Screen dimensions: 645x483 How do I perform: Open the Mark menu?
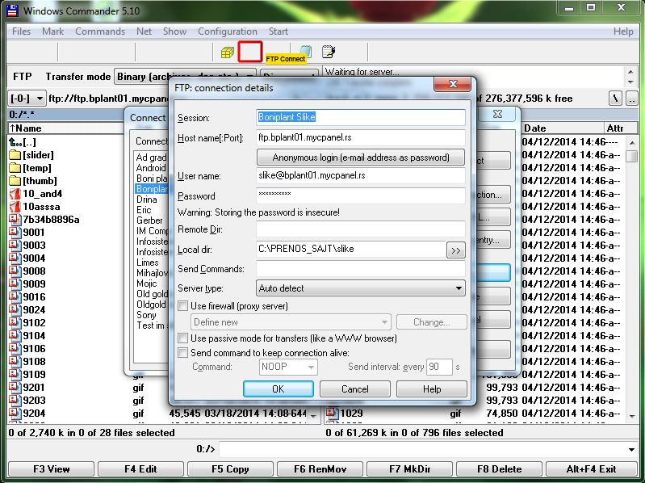(53, 31)
